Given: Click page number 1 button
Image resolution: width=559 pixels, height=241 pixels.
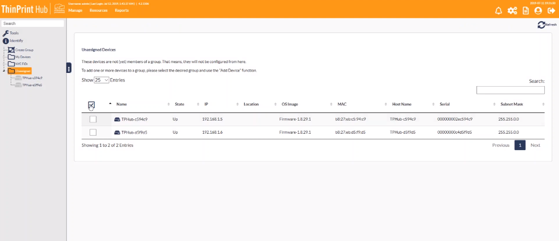Looking at the screenshot, I should pyautogui.click(x=520, y=145).
